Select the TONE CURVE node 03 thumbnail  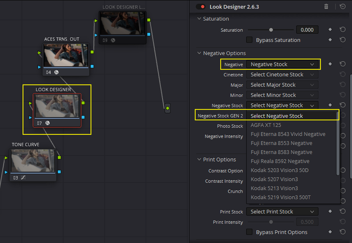[33, 161]
